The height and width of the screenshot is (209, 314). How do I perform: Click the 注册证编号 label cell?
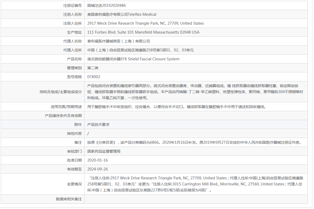point(73,6)
